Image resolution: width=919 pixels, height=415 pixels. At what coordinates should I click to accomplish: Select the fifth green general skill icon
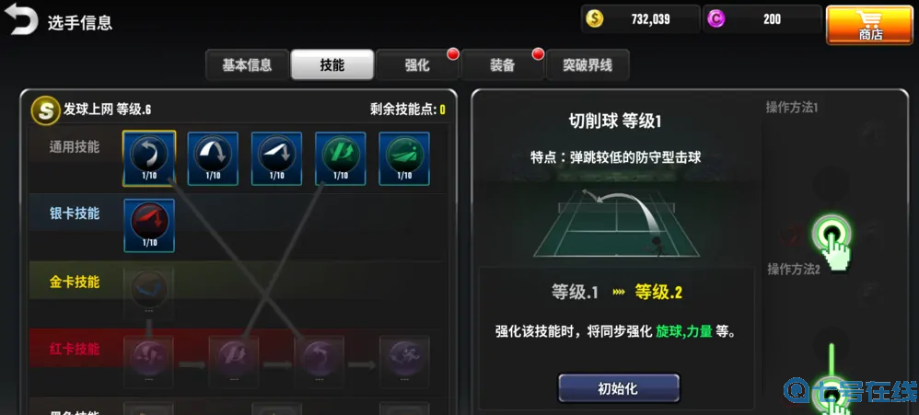coord(404,158)
